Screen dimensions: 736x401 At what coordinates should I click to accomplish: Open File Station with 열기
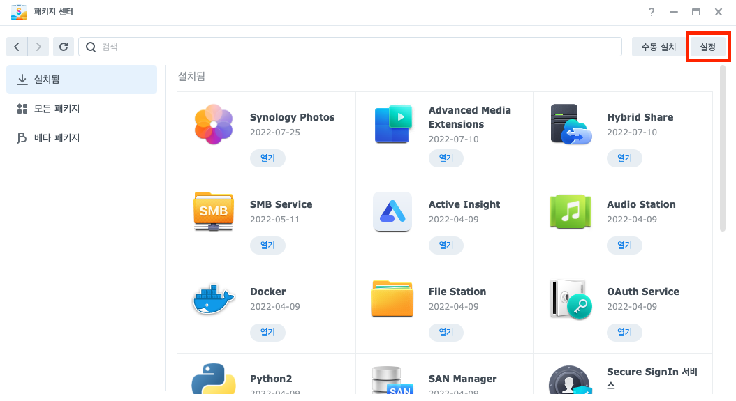pos(446,333)
